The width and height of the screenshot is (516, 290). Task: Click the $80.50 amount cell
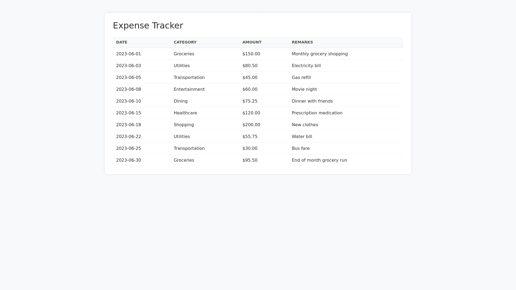(x=250, y=66)
